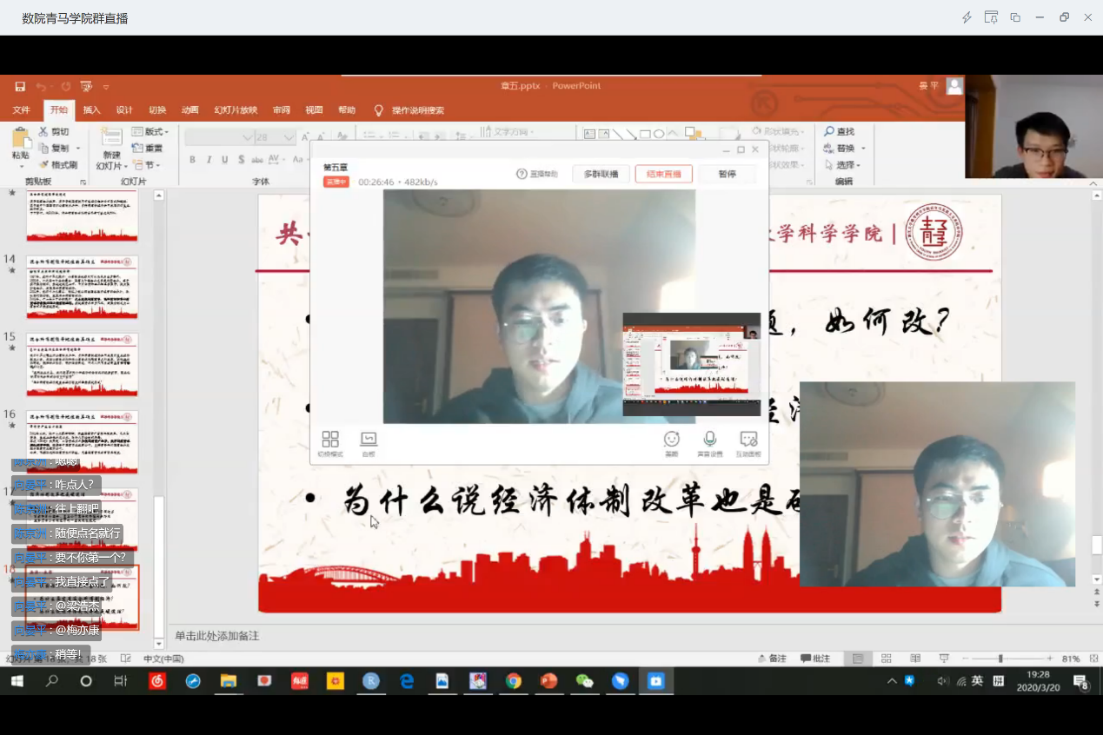Click the Cut (剪切) scissors icon
The image size is (1103, 735).
click(x=43, y=132)
